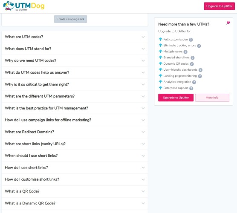237x213 pixels.
Task: Click 'Enterprise support' feature text
Action: 176,88
